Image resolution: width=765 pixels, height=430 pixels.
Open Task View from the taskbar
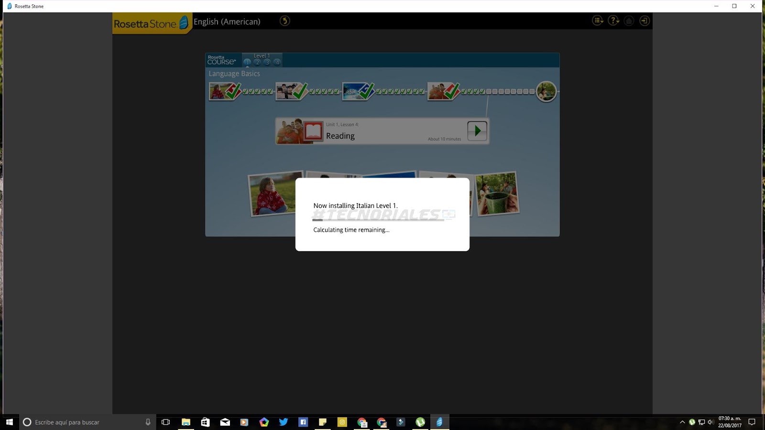click(166, 422)
